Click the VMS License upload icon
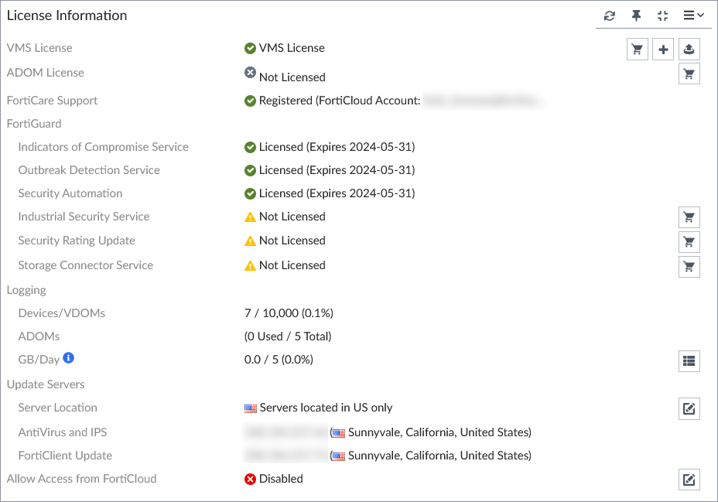The width and height of the screenshot is (718, 502). [x=689, y=50]
